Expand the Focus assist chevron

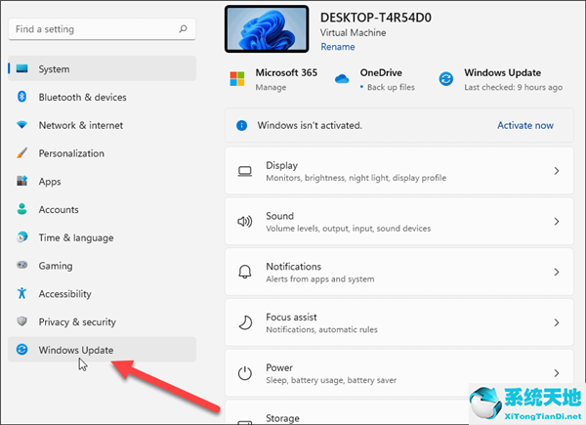[x=557, y=322]
